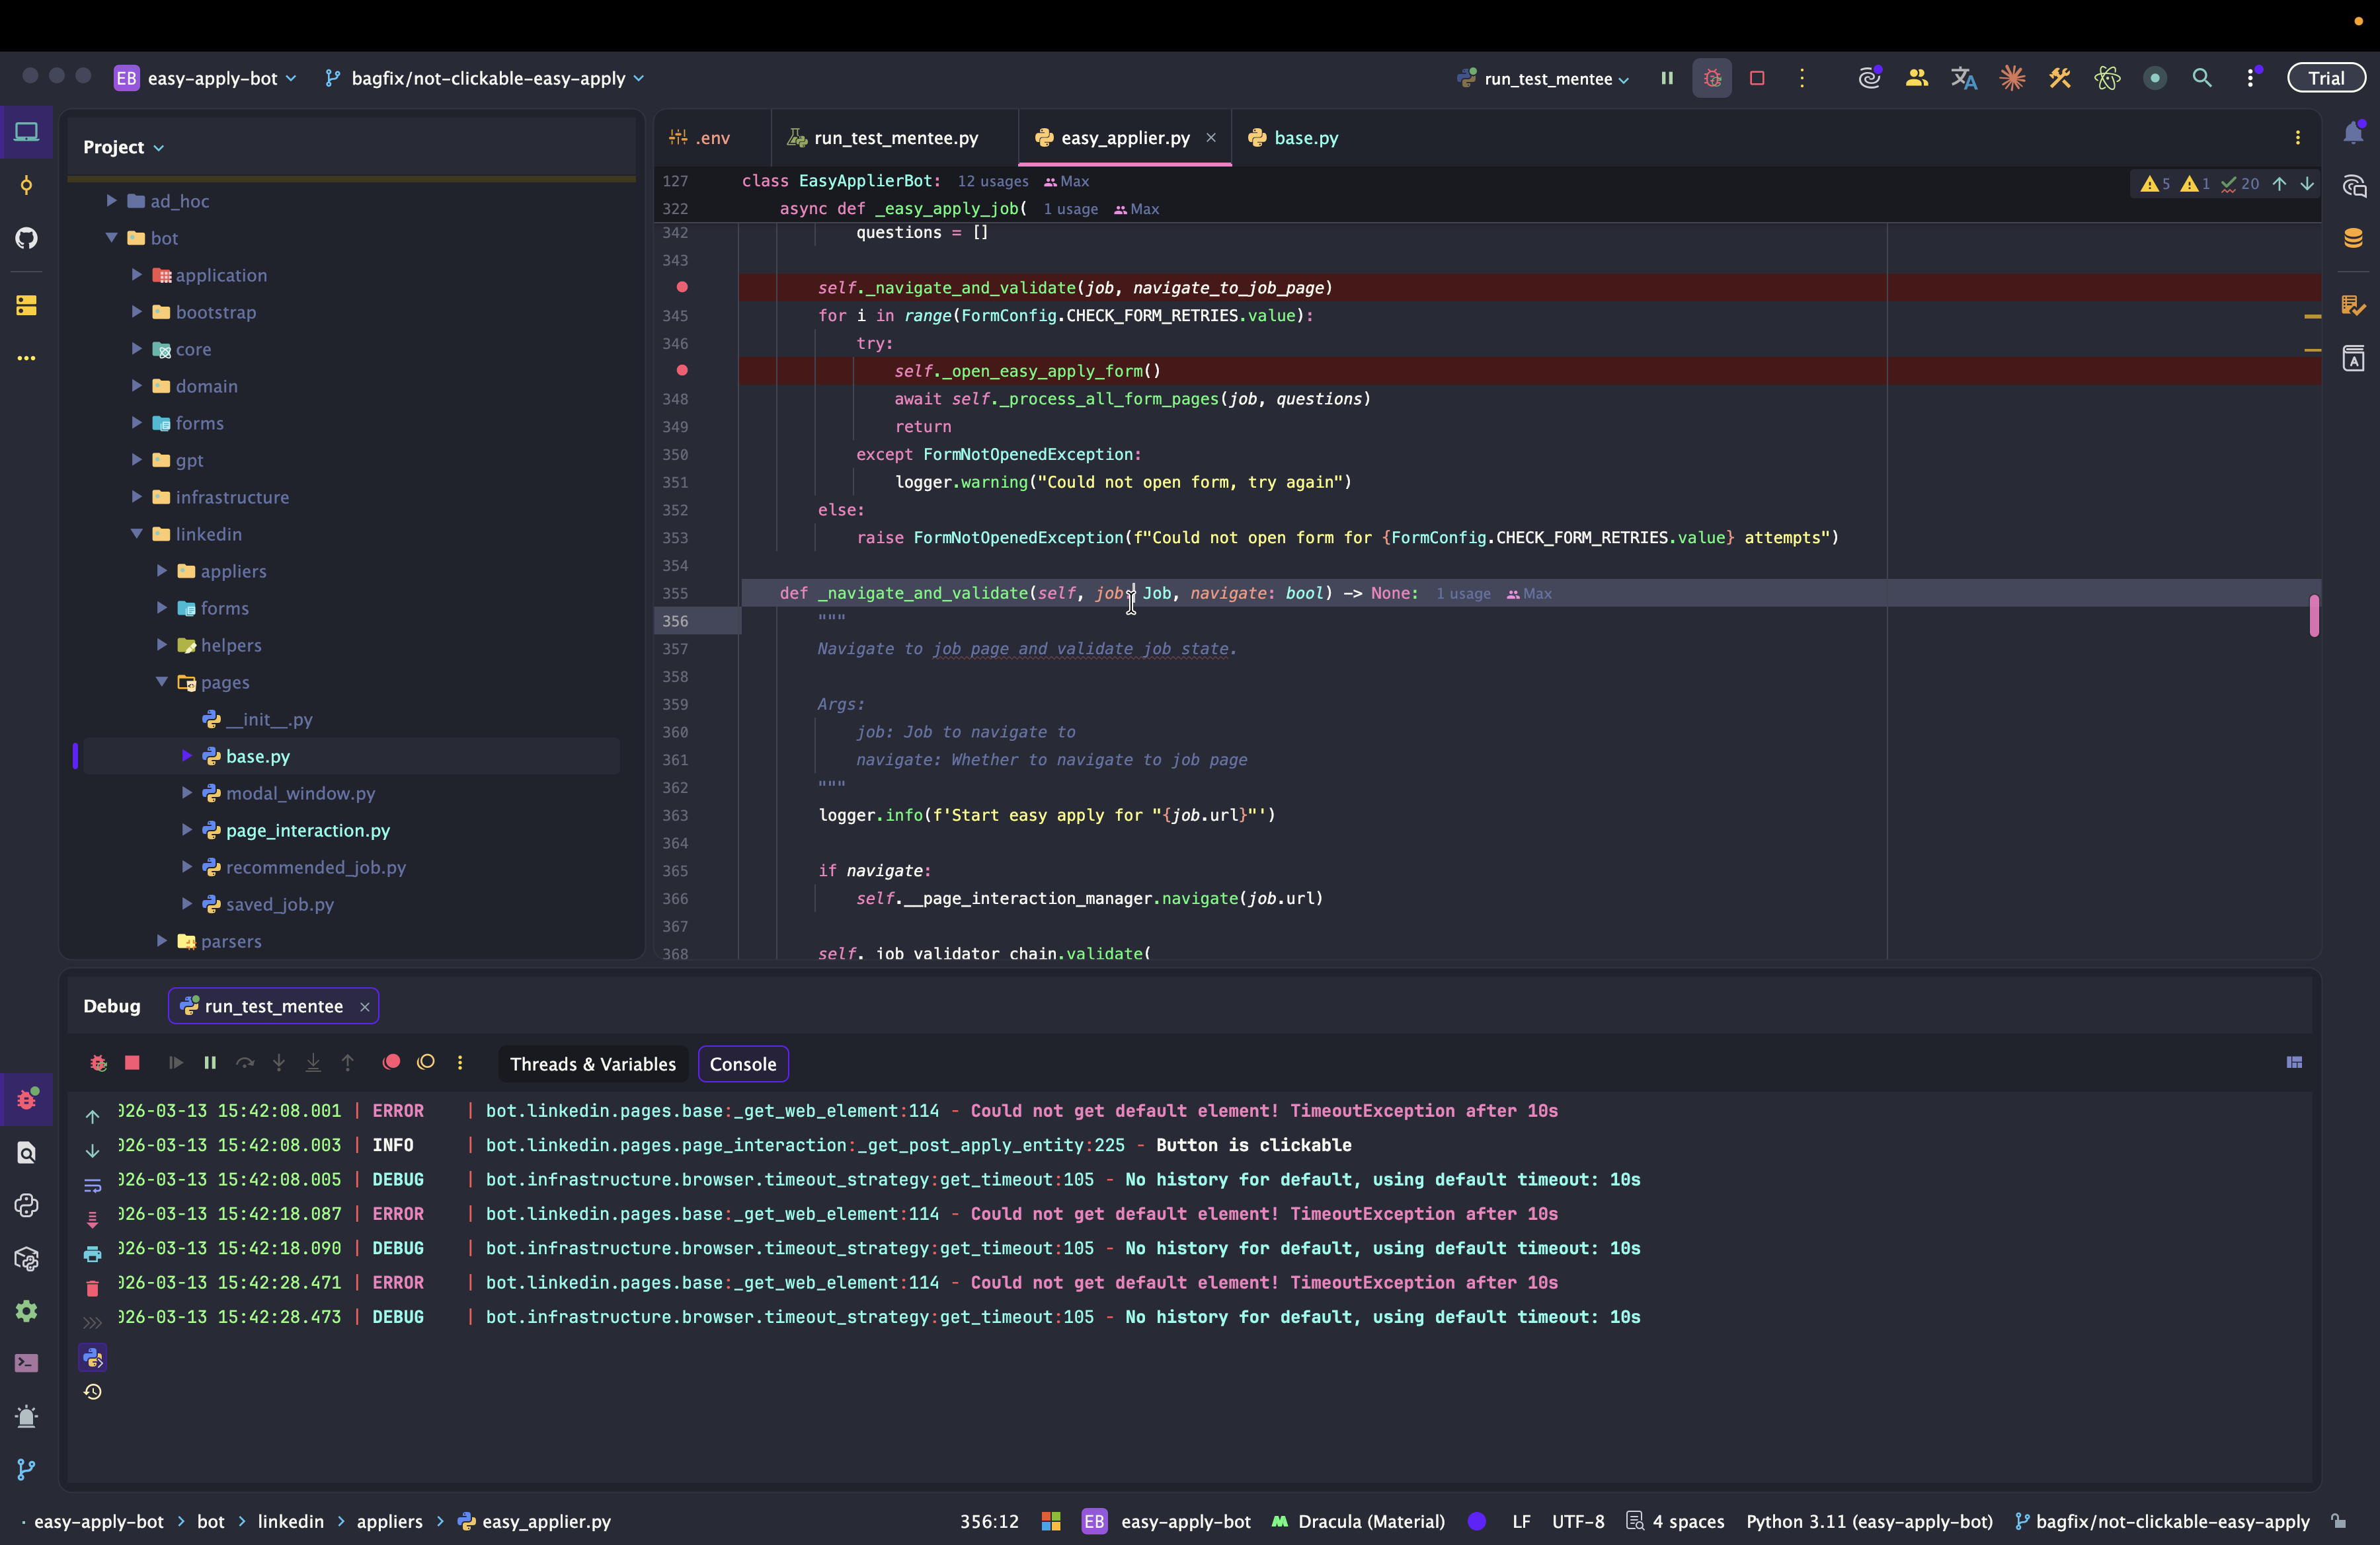Collapse the linkedin folder
2380x1545 pixels.
point(137,534)
